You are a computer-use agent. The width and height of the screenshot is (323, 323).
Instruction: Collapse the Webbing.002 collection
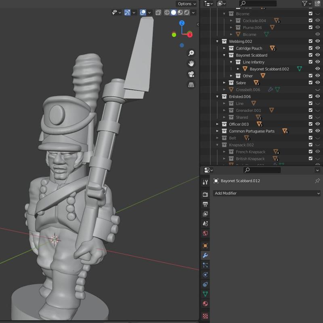tap(217, 41)
